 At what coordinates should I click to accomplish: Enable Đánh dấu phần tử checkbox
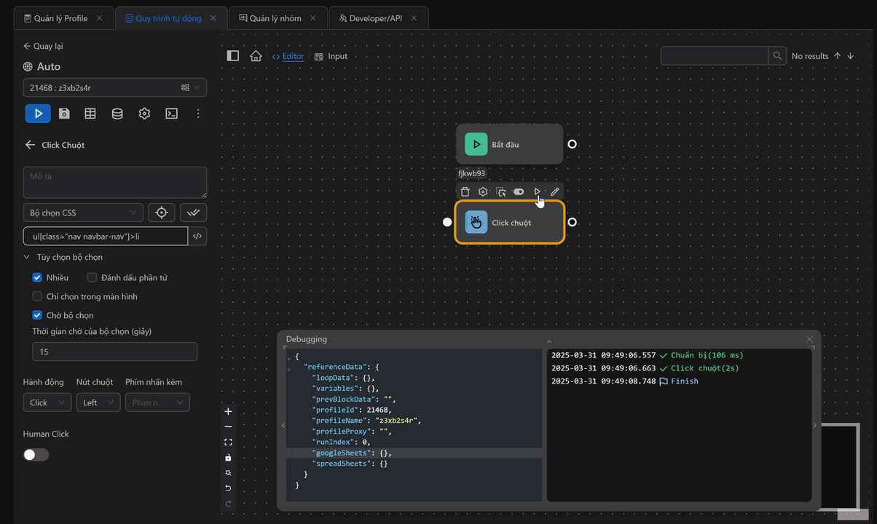[92, 277]
